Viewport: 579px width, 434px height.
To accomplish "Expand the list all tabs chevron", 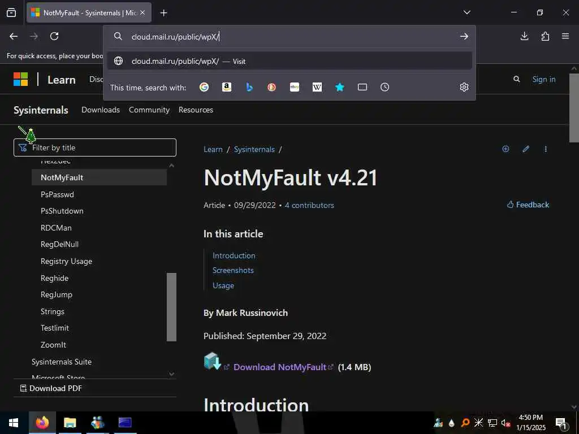I will [x=466, y=12].
